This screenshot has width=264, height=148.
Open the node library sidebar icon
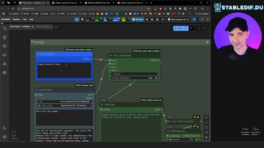pos(5,37)
